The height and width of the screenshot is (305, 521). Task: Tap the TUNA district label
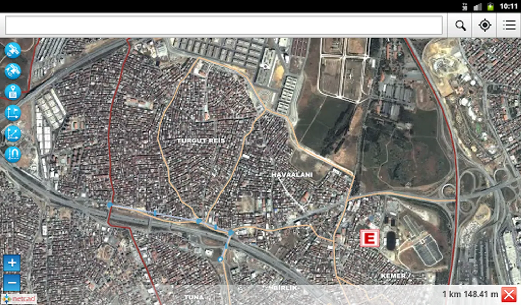point(194,297)
